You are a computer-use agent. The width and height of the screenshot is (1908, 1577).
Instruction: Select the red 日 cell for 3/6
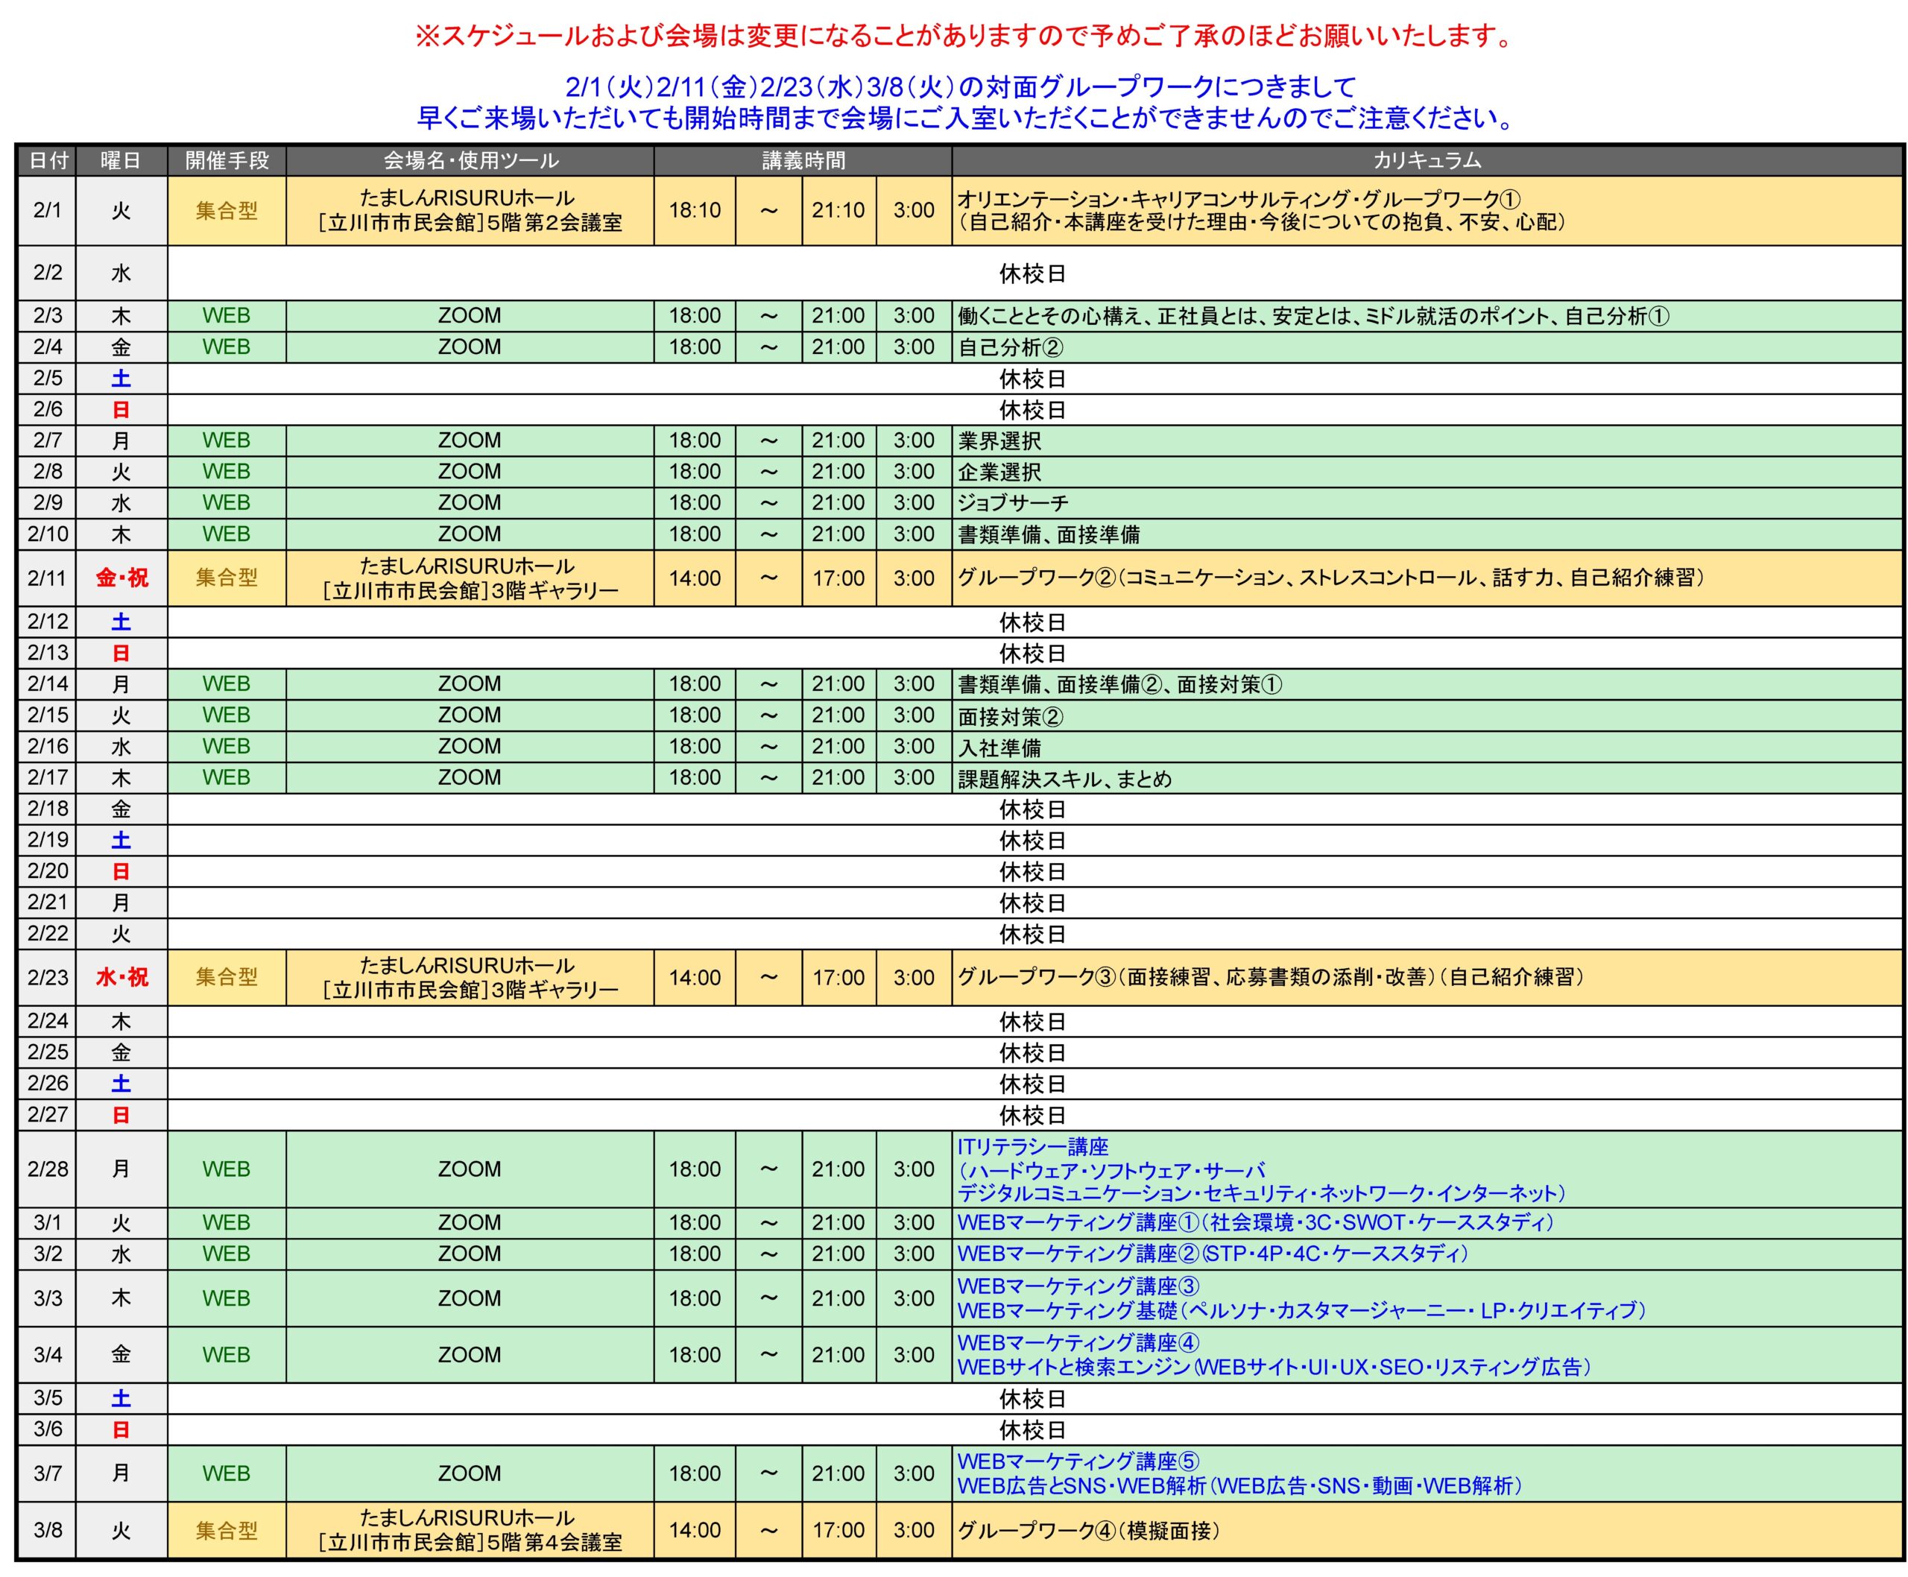121,1430
